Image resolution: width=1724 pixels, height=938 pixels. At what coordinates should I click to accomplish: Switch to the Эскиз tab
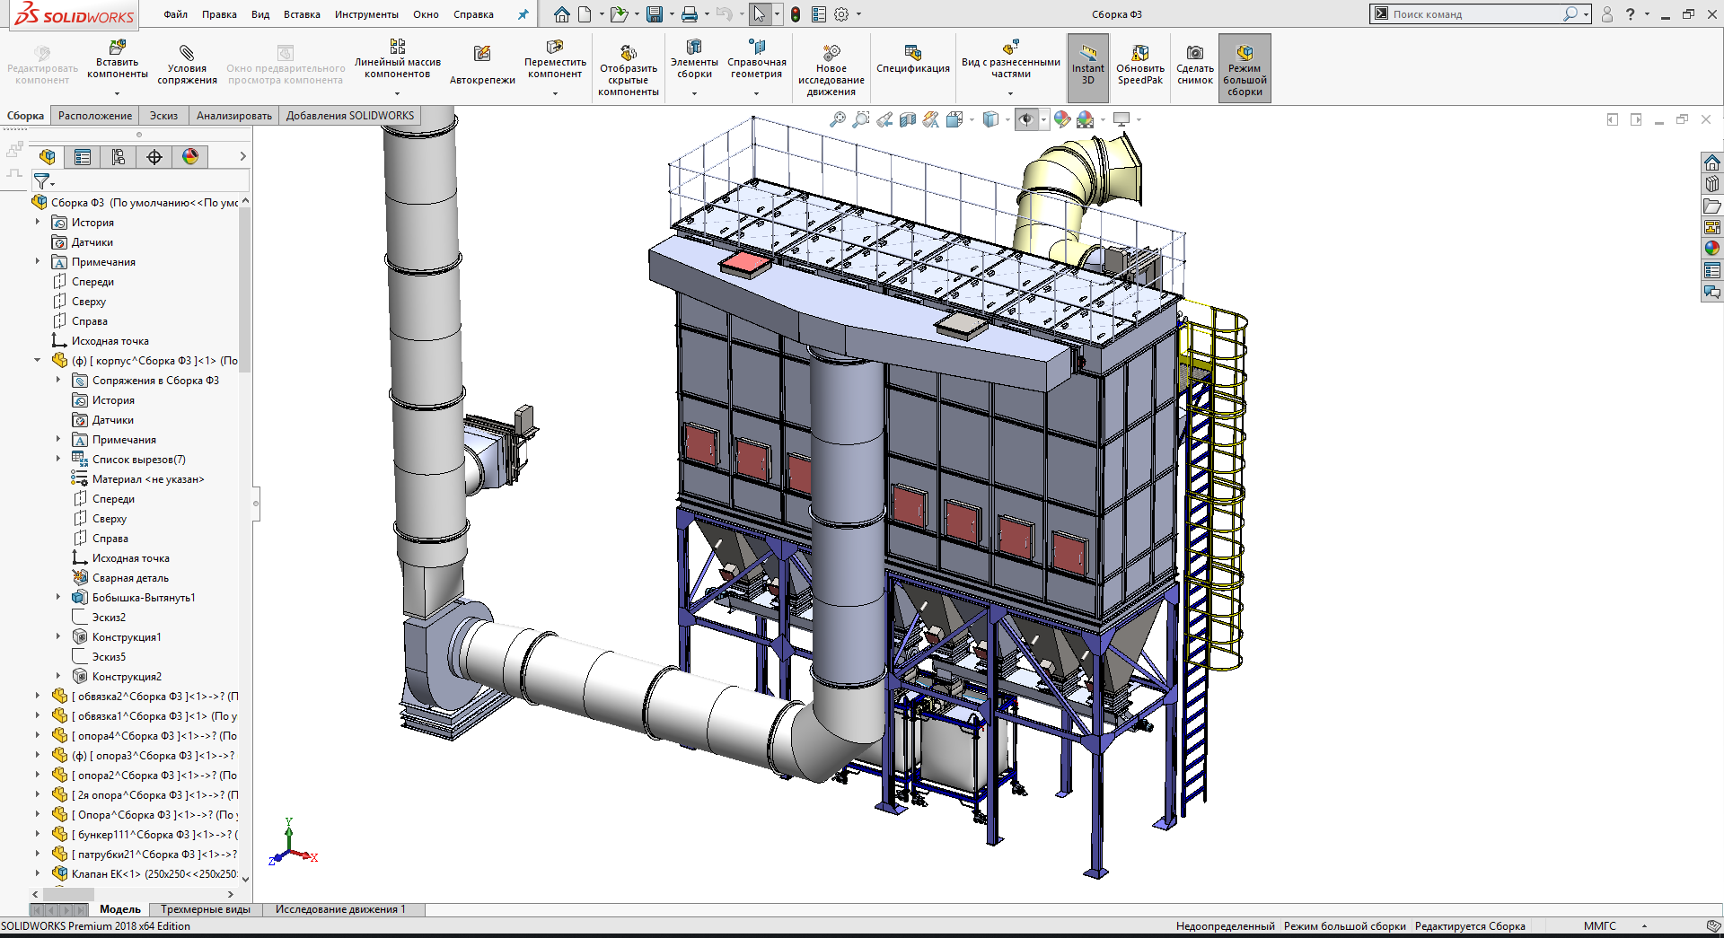[163, 116]
